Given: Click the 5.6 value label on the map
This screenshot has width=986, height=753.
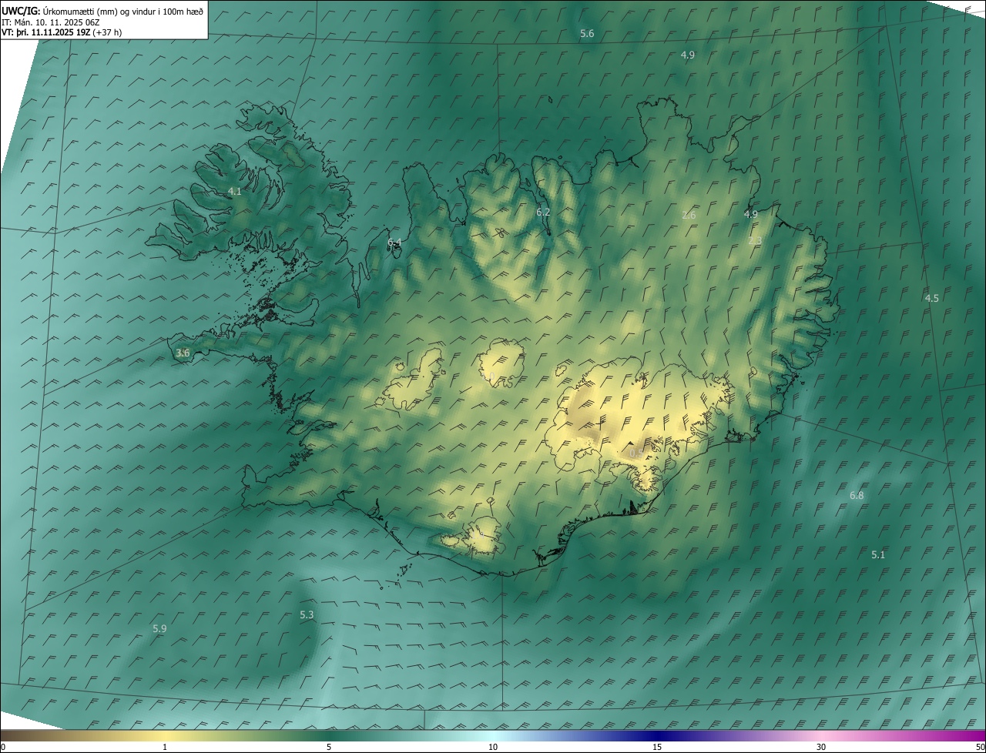Looking at the screenshot, I should click(x=587, y=33).
